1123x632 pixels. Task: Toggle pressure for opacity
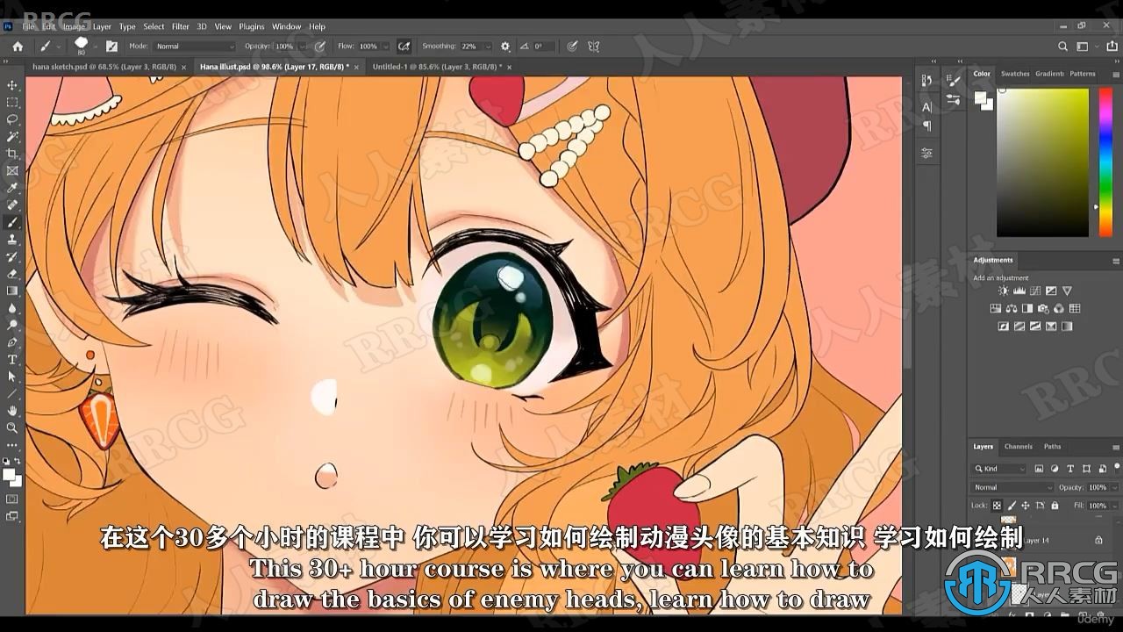point(320,46)
